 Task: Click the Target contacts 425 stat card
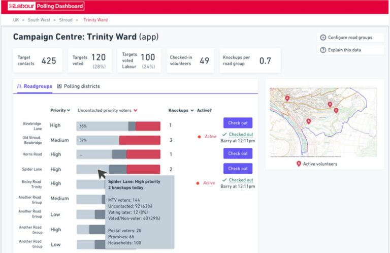(x=38, y=61)
